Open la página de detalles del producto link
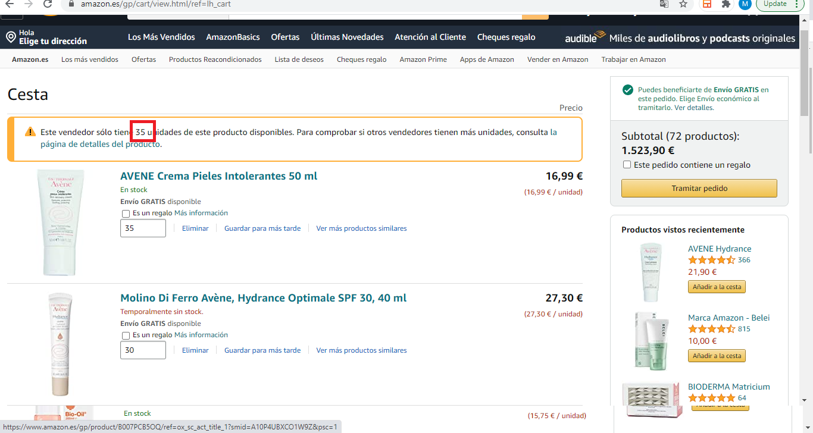 (100, 144)
